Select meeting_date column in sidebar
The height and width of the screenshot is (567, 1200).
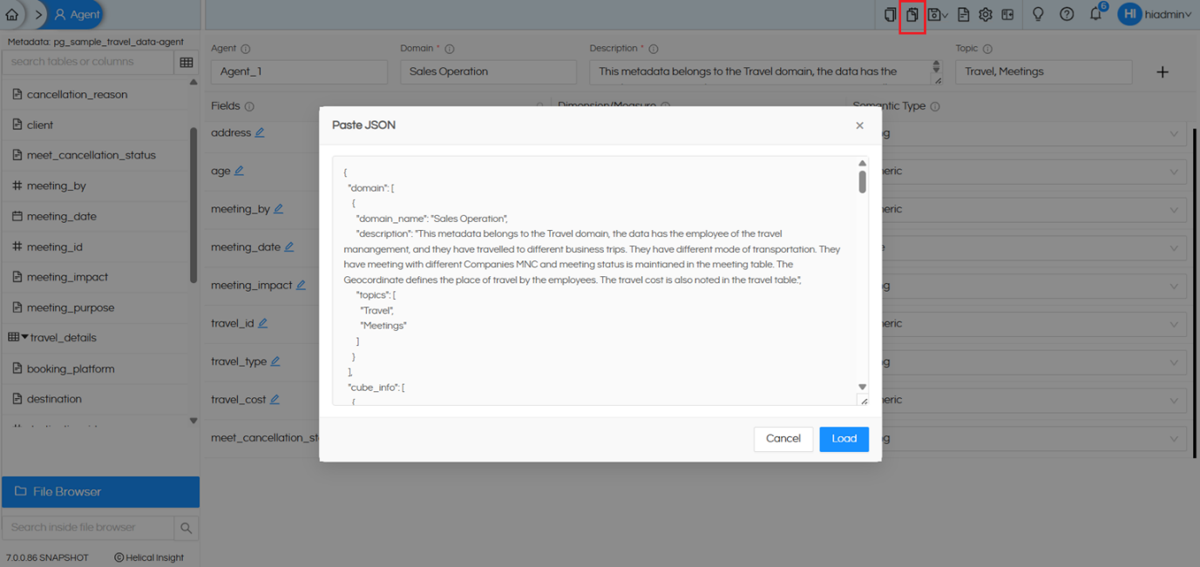[x=61, y=216]
